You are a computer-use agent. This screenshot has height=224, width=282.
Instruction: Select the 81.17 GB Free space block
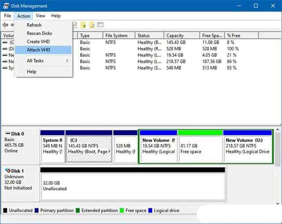tap(200, 148)
